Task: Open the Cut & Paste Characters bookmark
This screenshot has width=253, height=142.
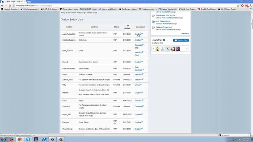Action: coord(187,9)
